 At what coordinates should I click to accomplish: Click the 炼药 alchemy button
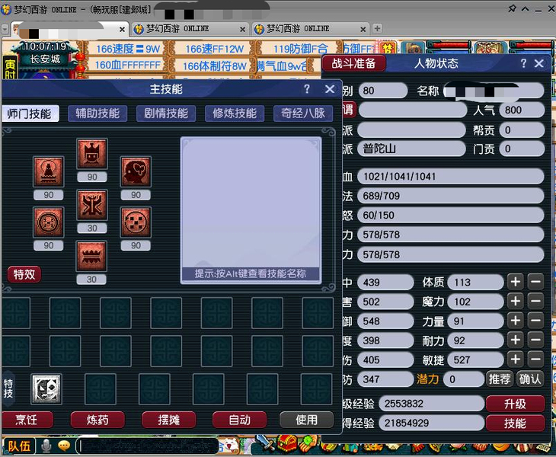click(x=97, y=420)
